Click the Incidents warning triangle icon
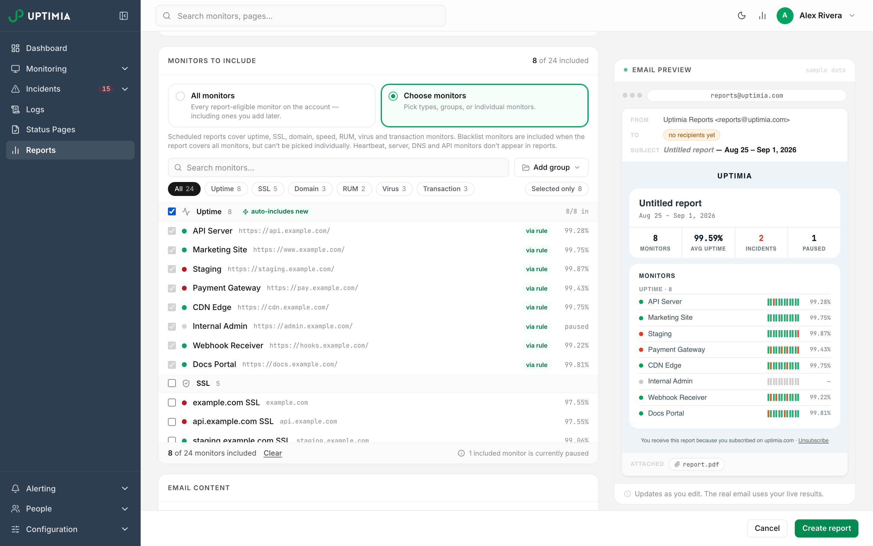The width and height of the screenshot is (873, 546). click(15, 89)
